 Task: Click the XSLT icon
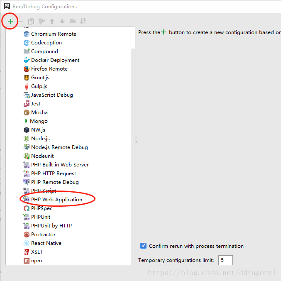coord(27,252)
